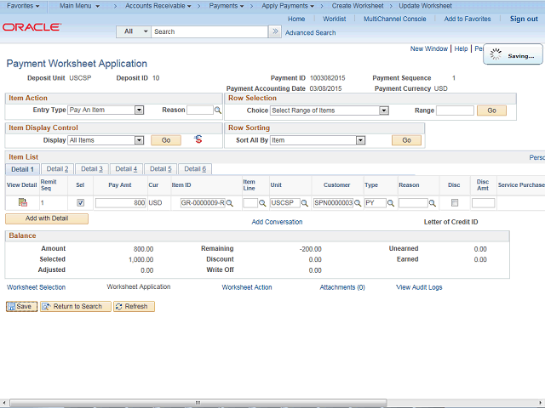Click Type field lookup magnifier
This screenshot has height=408, width=545.
(392, 203)
